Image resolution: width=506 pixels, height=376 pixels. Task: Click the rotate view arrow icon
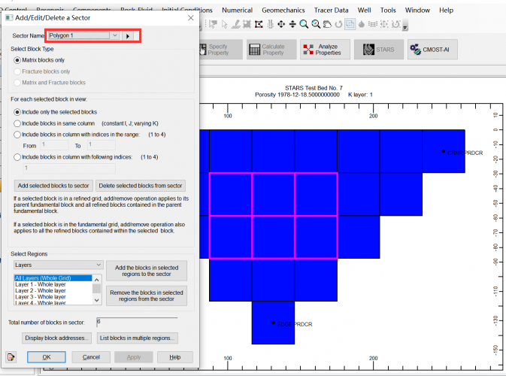(x=339, y=25)
